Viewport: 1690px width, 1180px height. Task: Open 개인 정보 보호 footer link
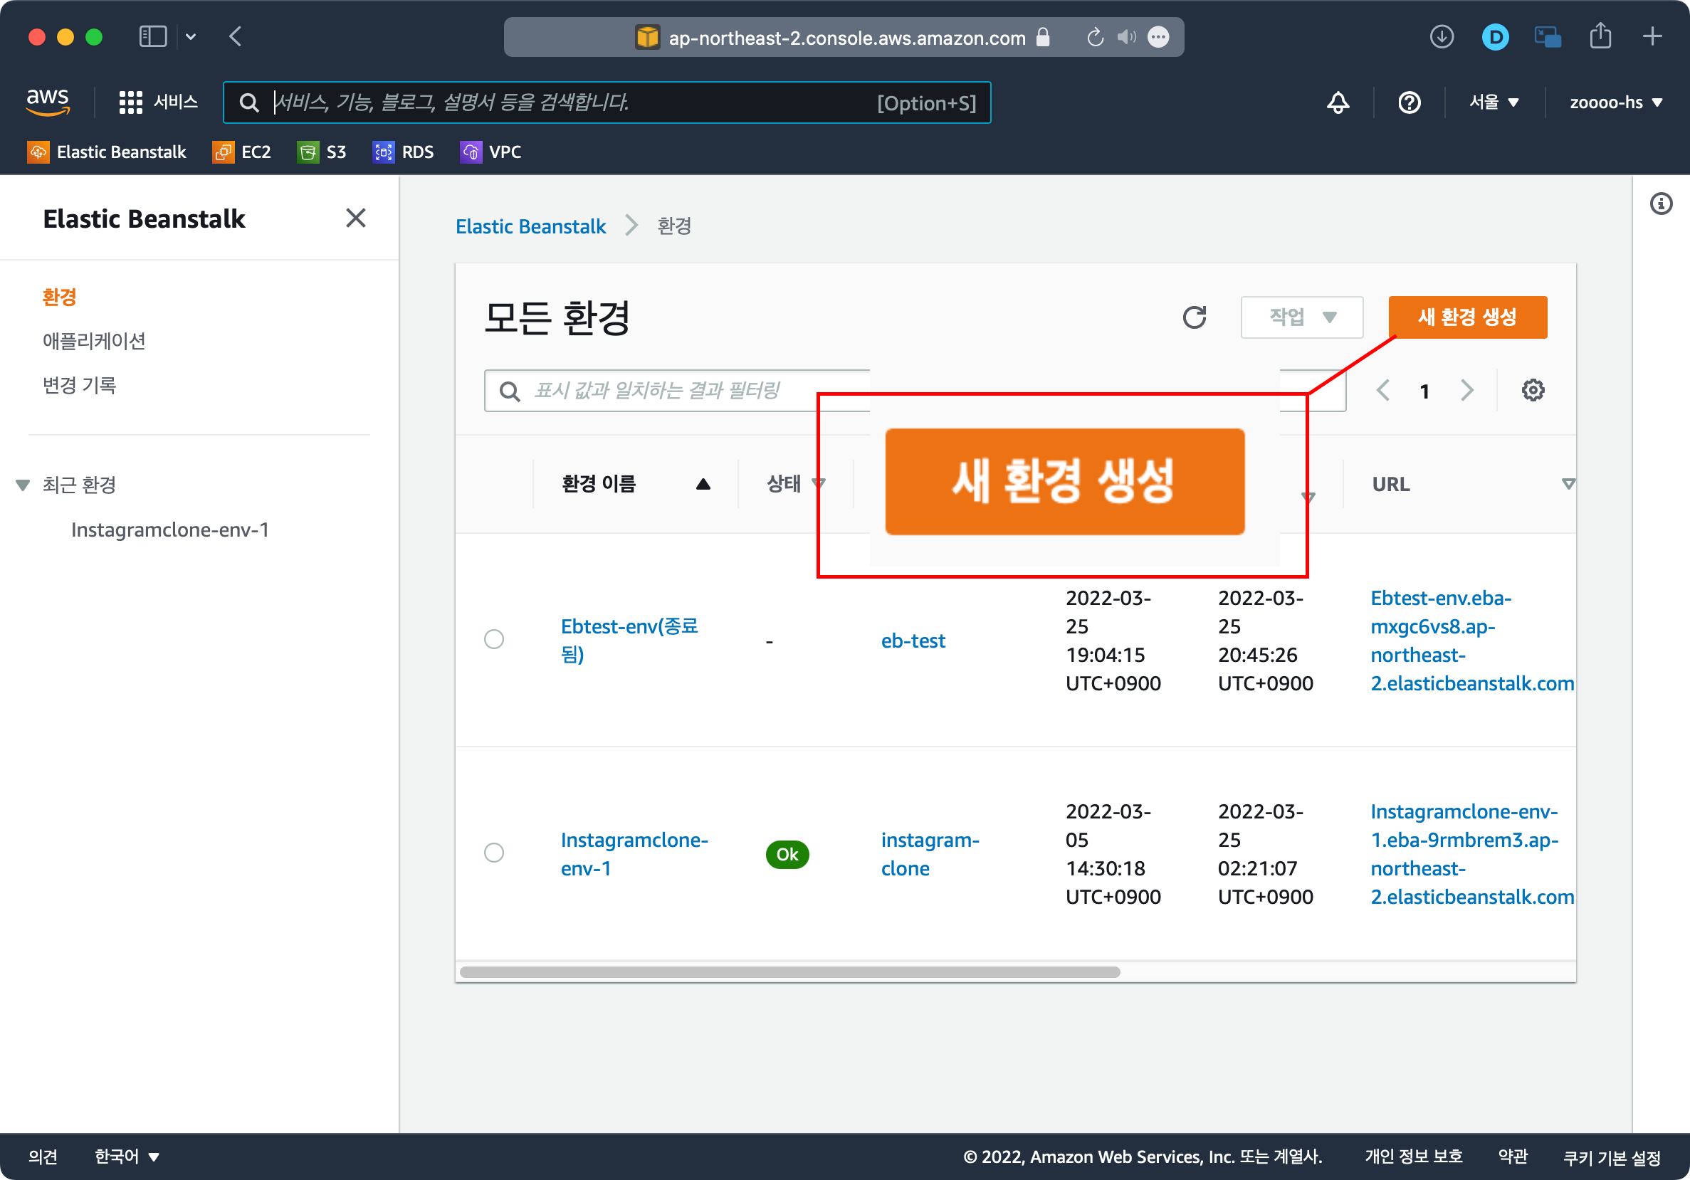[1412, 1156]
